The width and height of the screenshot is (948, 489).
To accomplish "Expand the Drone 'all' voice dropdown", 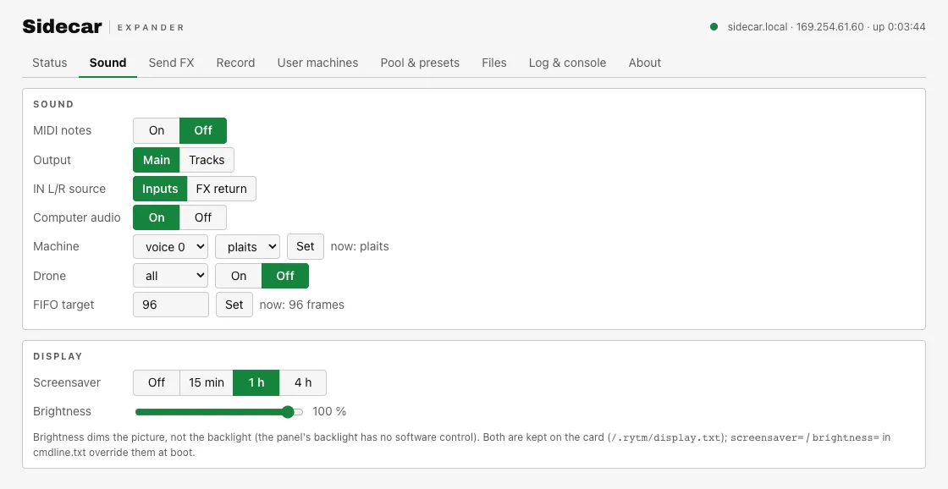I will [170, 276].
